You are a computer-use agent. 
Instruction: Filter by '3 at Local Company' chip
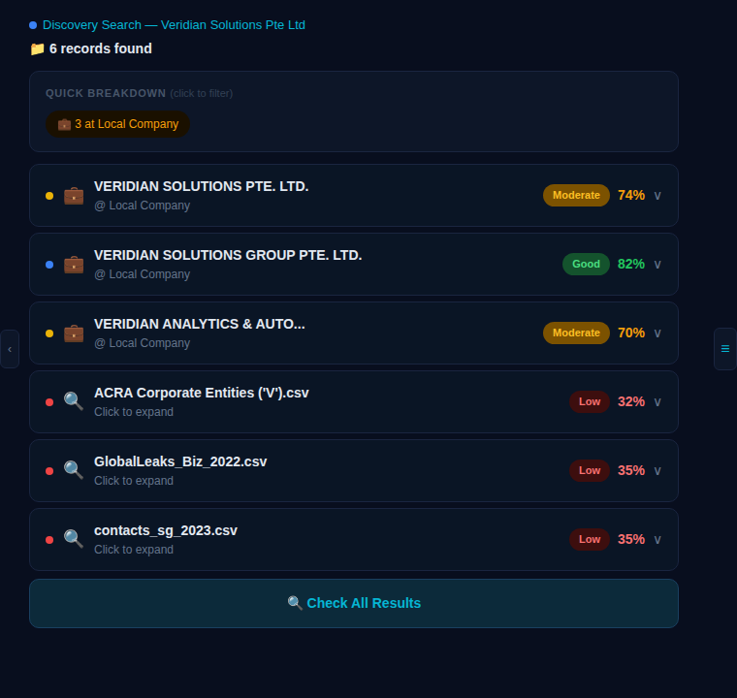click(x=117, y=124)
